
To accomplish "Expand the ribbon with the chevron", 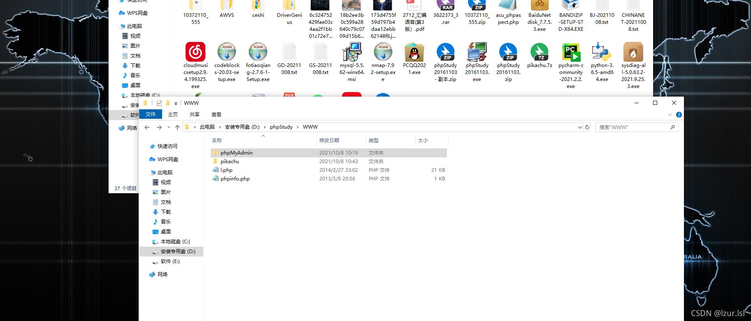I will [670, 115].
